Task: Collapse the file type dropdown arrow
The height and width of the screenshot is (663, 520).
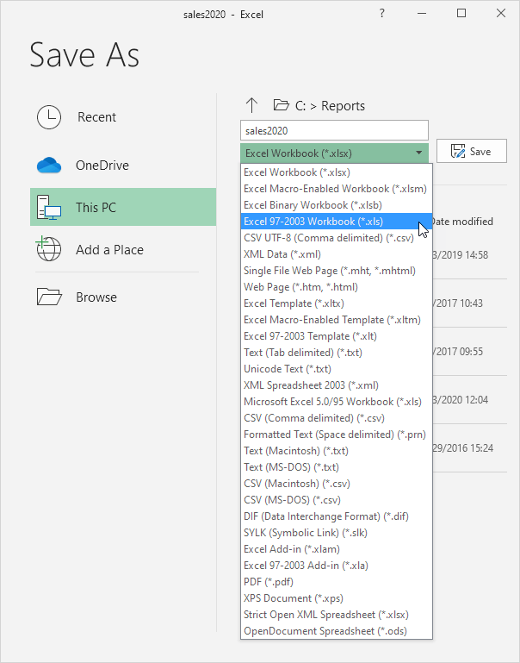Action: coord(419,153)
